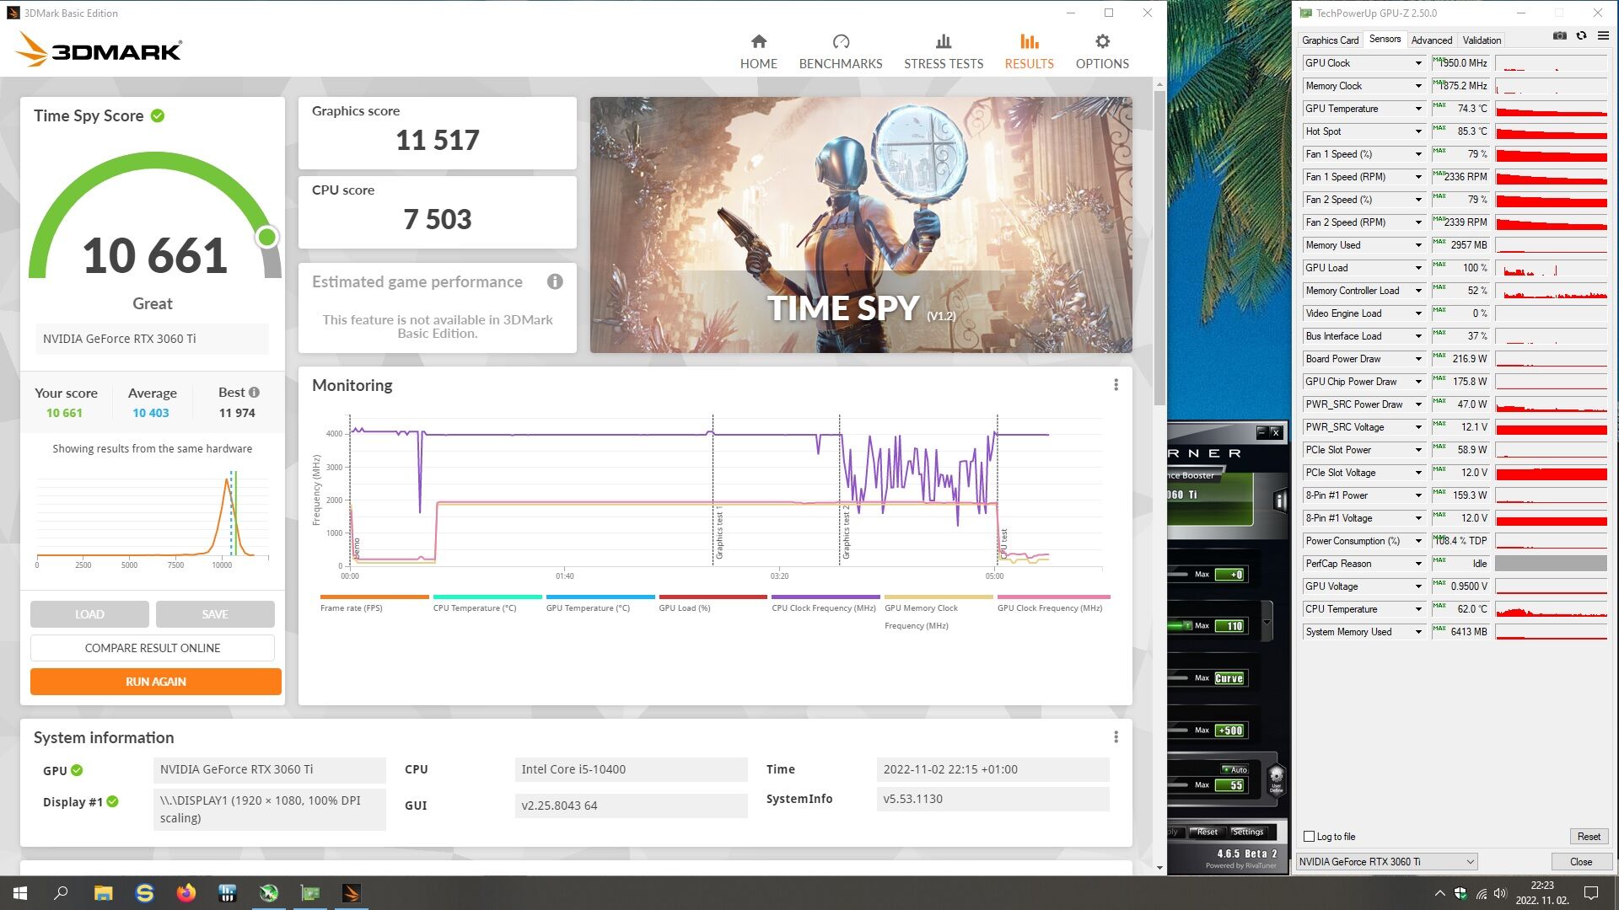Expand the GPU Clock sensor dropdown

coord(1418,63)
